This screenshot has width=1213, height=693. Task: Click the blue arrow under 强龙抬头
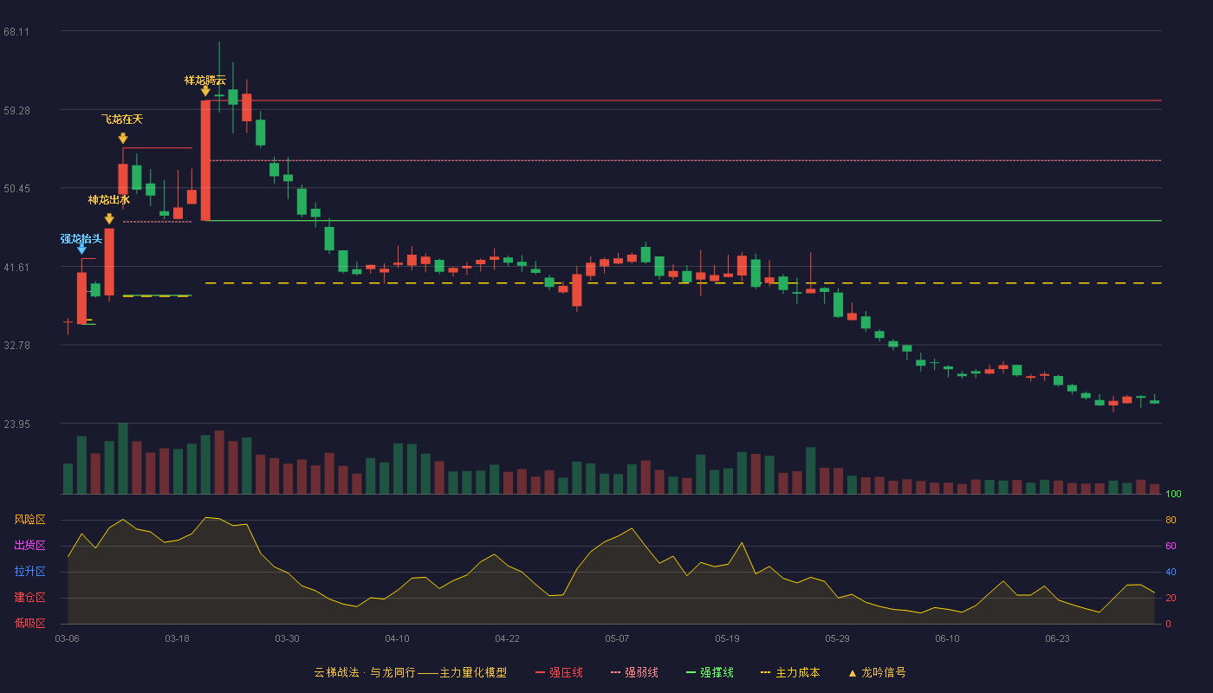click(x=81, y=249)
